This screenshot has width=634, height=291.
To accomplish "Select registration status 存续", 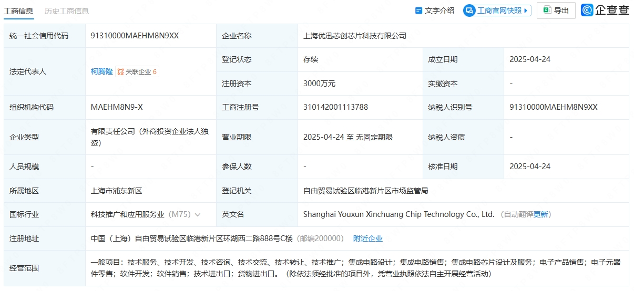I will [x=311, y=59].
